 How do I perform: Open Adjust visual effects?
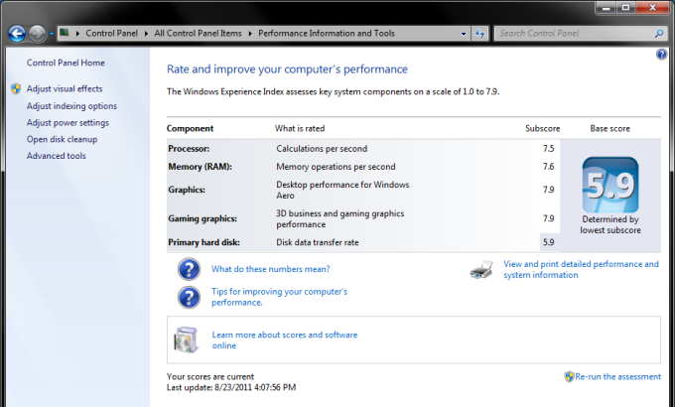click(65, 88)
